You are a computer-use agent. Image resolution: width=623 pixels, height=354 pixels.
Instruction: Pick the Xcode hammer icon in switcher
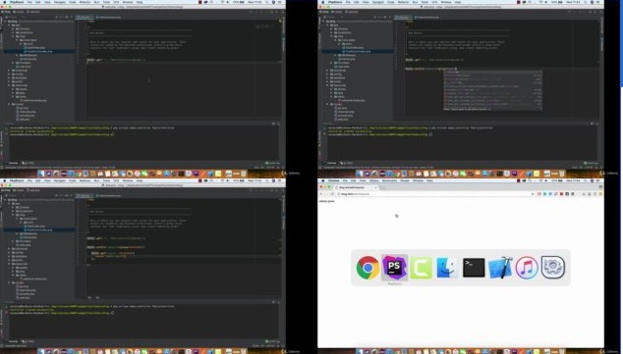[500, 268]
